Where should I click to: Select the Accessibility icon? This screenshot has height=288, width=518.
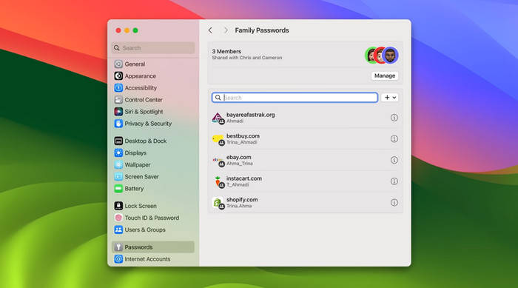[x=118, y=87]
